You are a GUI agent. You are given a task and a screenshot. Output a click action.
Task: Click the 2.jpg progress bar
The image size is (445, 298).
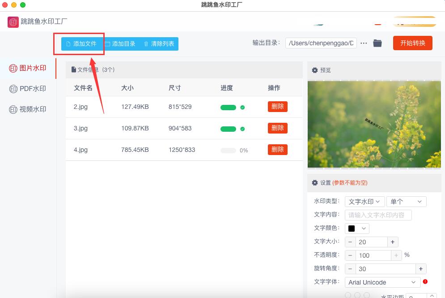pyautogui.click(x=228, y=107)
